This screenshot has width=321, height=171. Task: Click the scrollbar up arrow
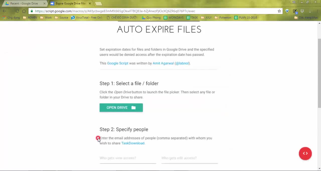tap(319, 23)
